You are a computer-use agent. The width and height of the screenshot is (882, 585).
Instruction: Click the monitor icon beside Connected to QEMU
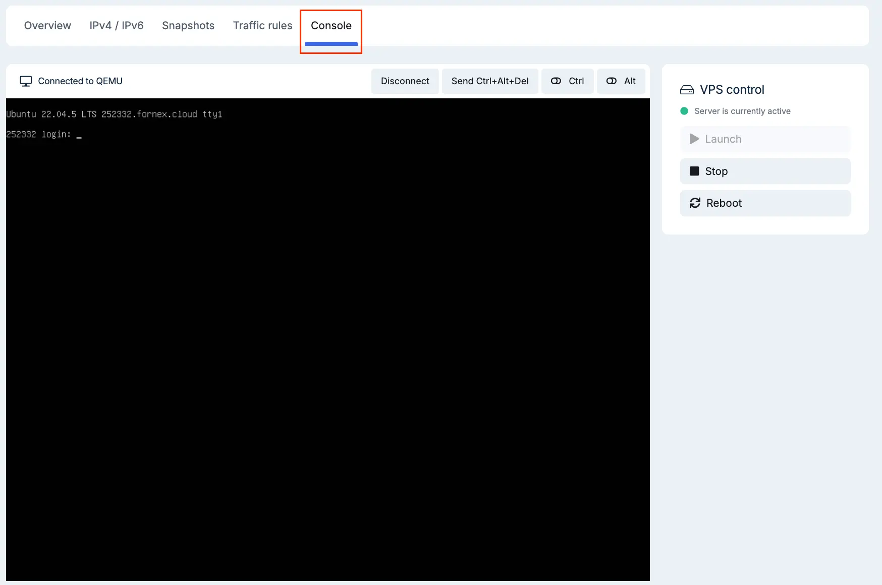[26, 81]
